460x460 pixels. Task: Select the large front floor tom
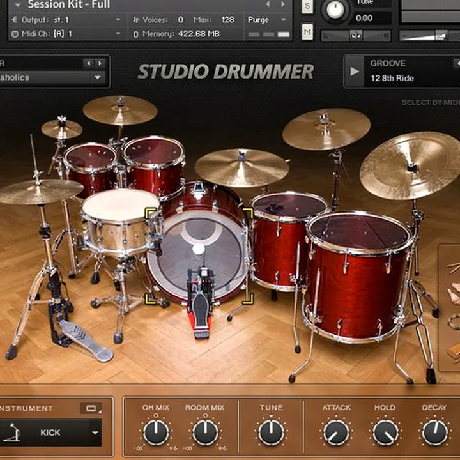(x=358, y=276)
